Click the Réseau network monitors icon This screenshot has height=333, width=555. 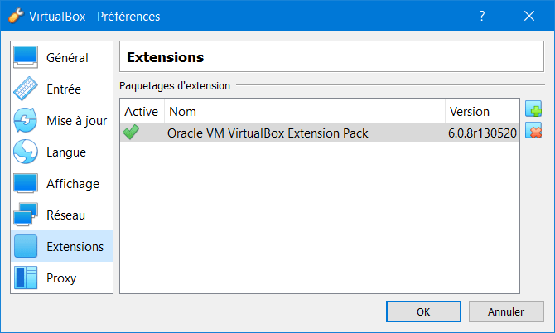26,215
